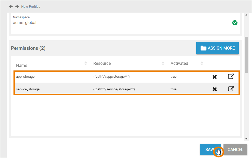Focus the Name filter input field
252x158 pixels.
coord(39,66)
